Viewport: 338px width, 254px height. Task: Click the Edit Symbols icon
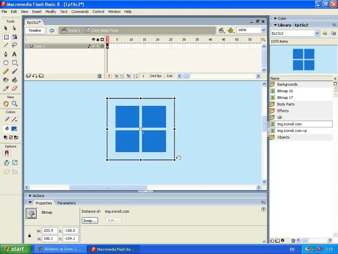[231, 30]
